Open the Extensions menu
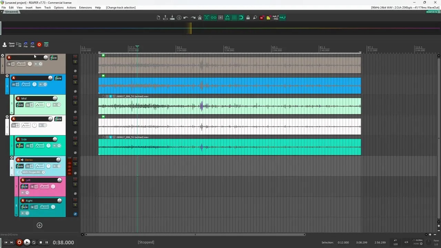Viewport: 441px width, 248px height. [85, 8]
